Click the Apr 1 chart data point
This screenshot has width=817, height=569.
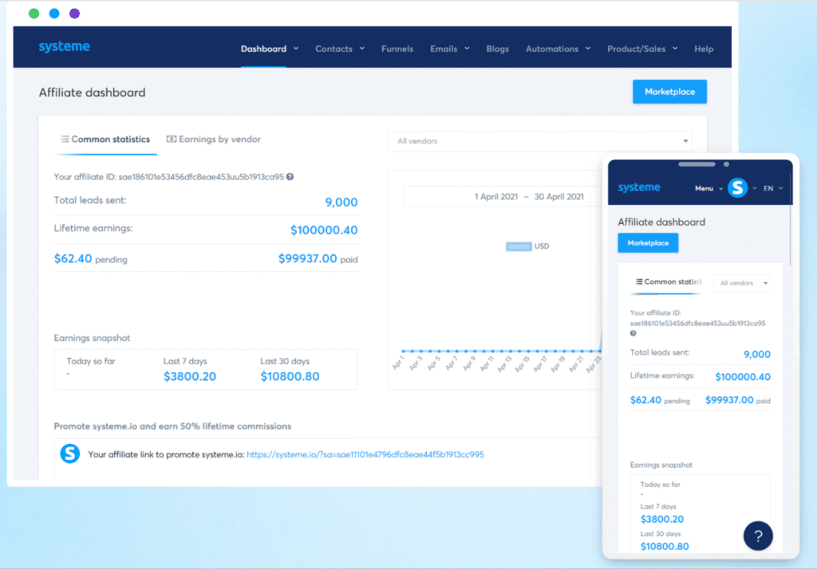(404, 351)
